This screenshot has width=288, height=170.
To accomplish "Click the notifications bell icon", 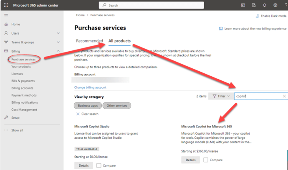I will pos(265,5).
